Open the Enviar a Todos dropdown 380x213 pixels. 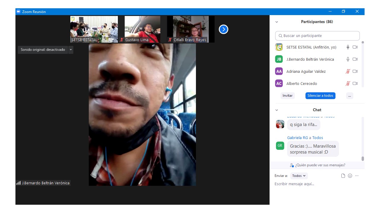point(299,176)
